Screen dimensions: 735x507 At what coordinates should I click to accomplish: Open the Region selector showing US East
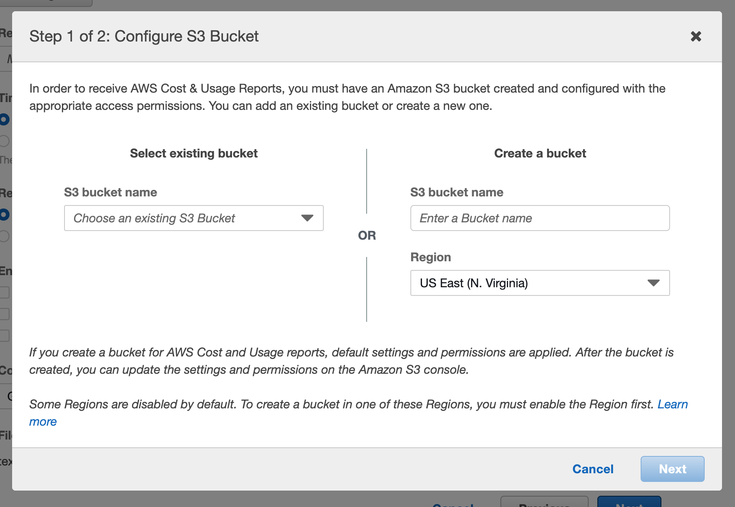tap(539, 283)
